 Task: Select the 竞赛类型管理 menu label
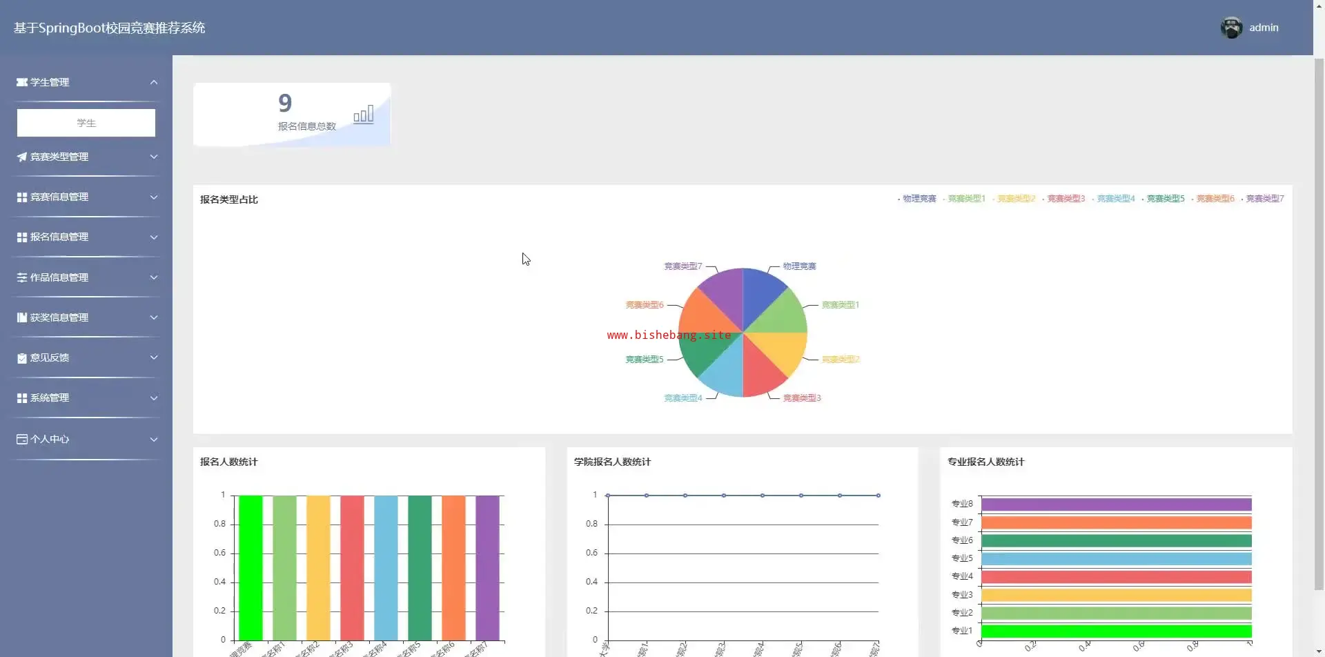[x=59, y=157]
